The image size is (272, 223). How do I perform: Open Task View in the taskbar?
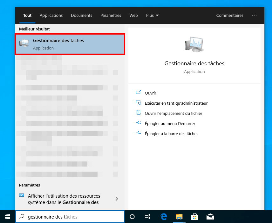click(x=147, y=217)
